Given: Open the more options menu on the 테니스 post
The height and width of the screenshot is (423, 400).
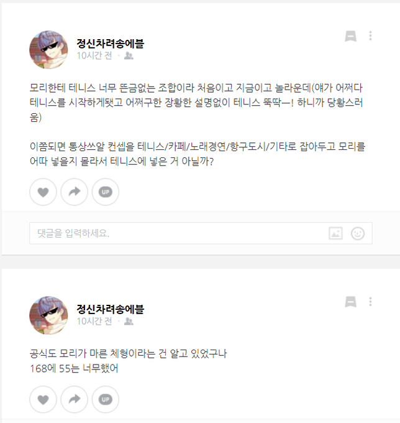Looking at the screenshot, I should tap(370, 35).
